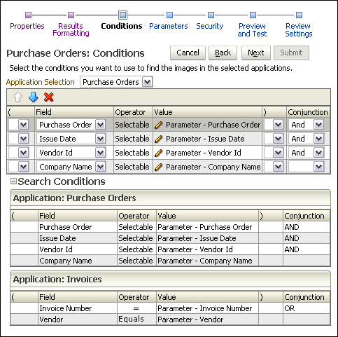Go to the Results Formatting step
This screenshot has width=338, height=337.
pyautogui.click(x=71, y=29)
